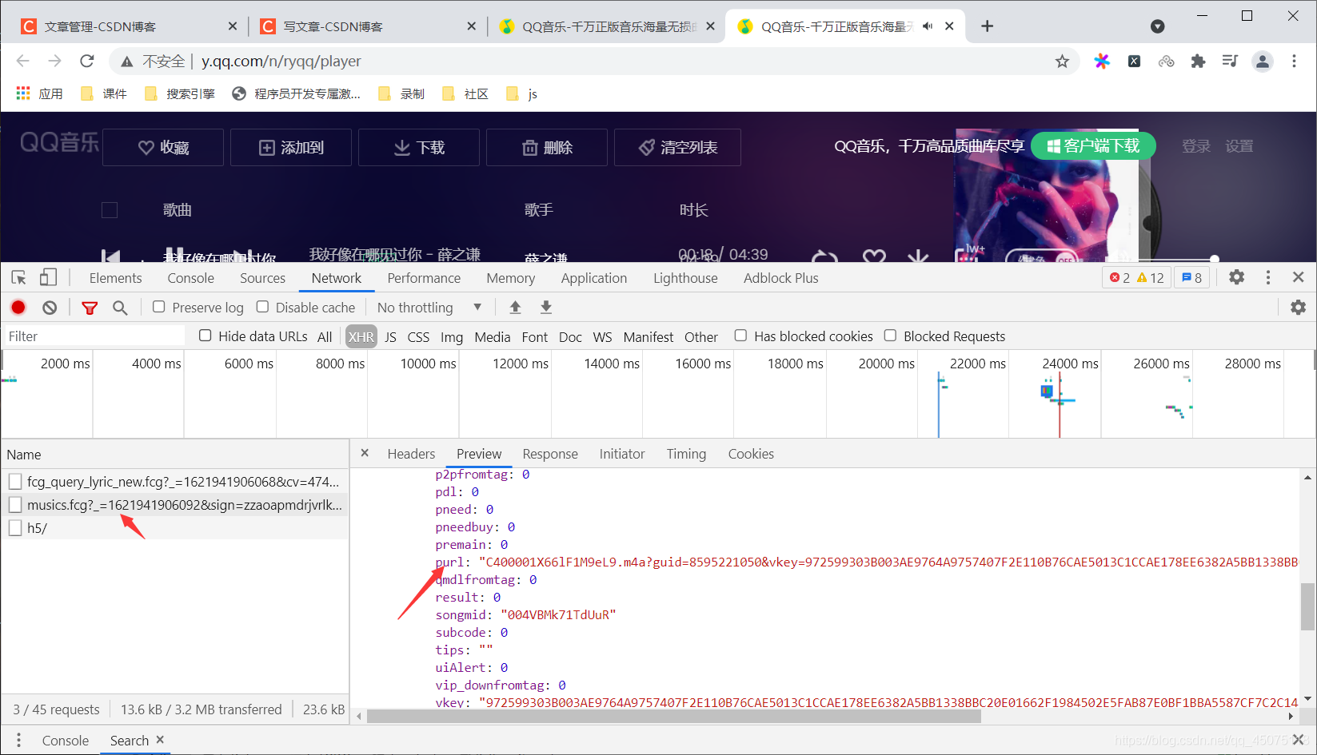Click 客户端下载 green download button
The image size is (1317, 755).
point(1093,145)
